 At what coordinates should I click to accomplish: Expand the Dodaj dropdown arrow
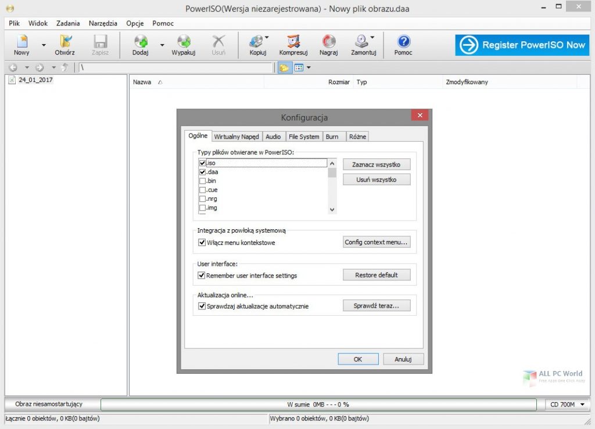tap(162, 45)
